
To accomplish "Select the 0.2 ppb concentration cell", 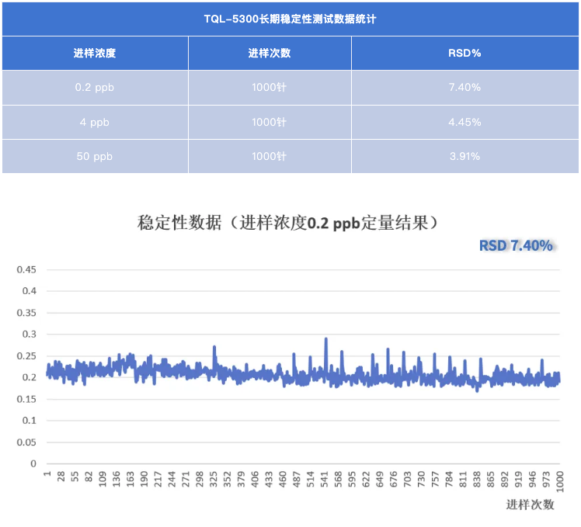I will click(95, 88).
